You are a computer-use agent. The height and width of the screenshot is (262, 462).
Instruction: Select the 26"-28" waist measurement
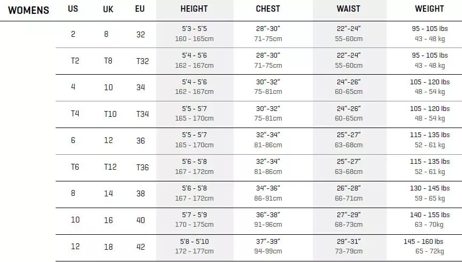coord(348,188)
